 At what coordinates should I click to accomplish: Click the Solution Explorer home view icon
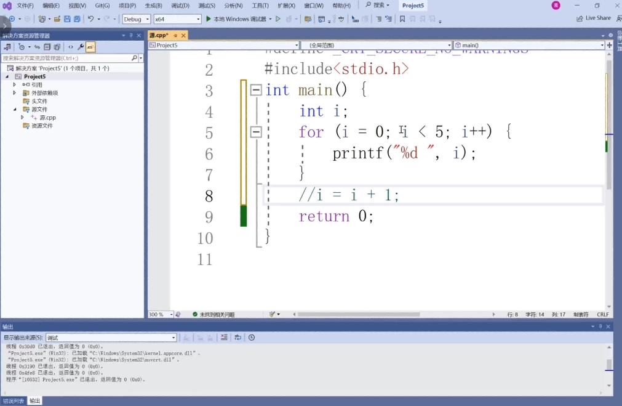(7, 47)
